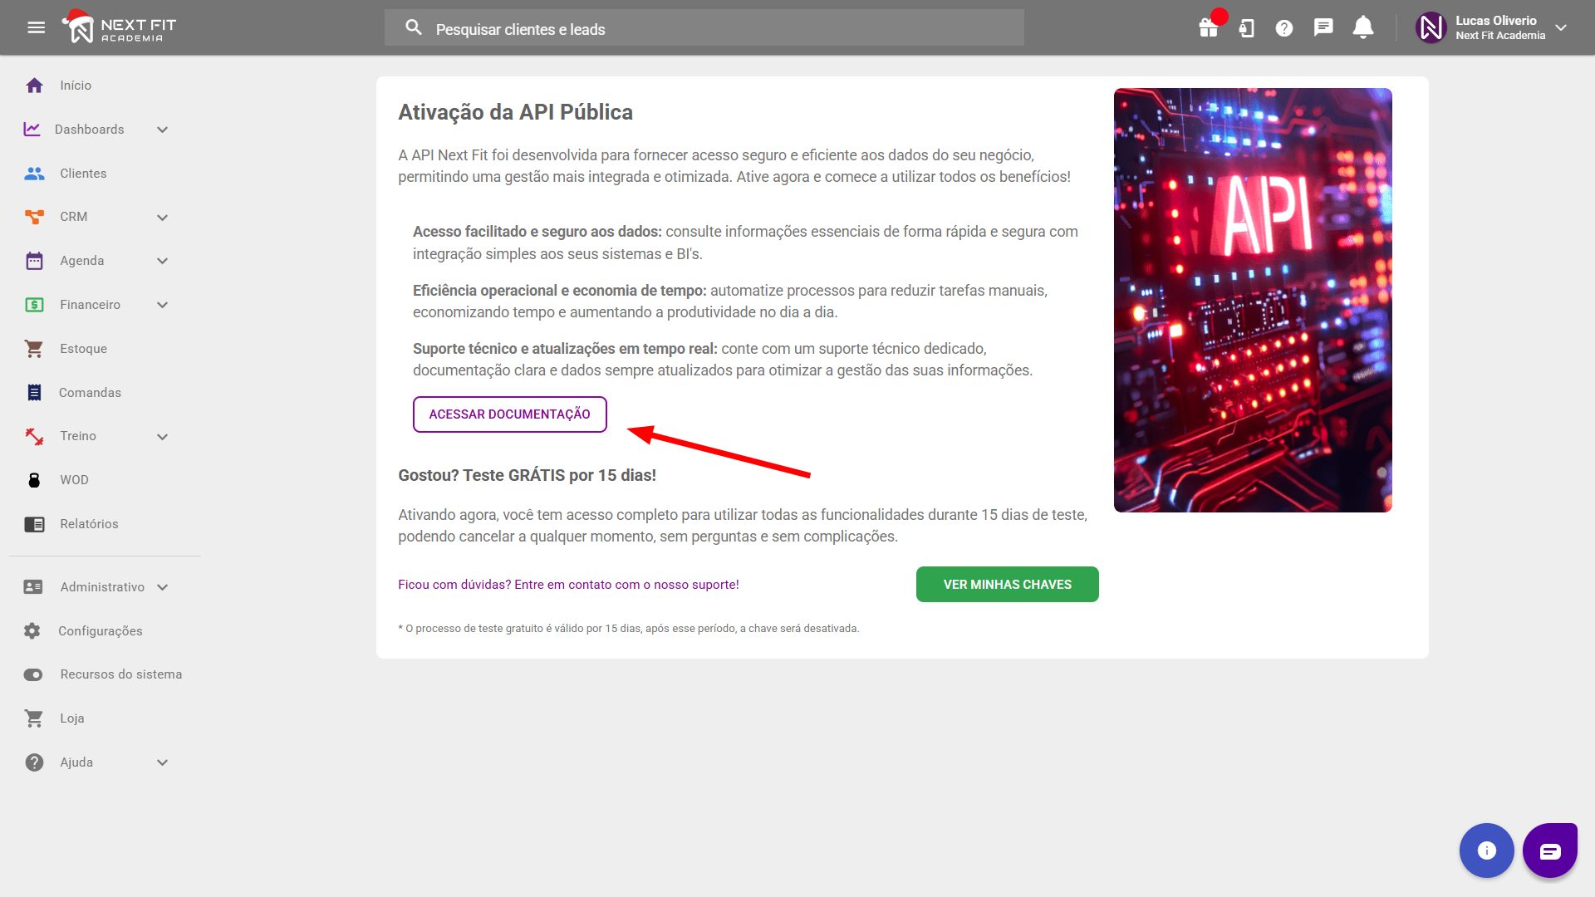This screenshot has height=897, width=1595.
Task: Open the hamburger menu icon
Action: point(36,27)
